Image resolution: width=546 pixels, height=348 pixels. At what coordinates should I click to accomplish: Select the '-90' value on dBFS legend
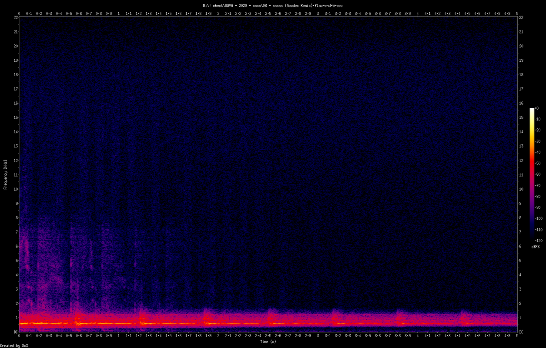537,207
